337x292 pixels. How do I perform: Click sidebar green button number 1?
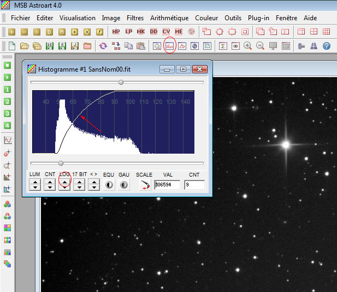(x=7, y=90)
